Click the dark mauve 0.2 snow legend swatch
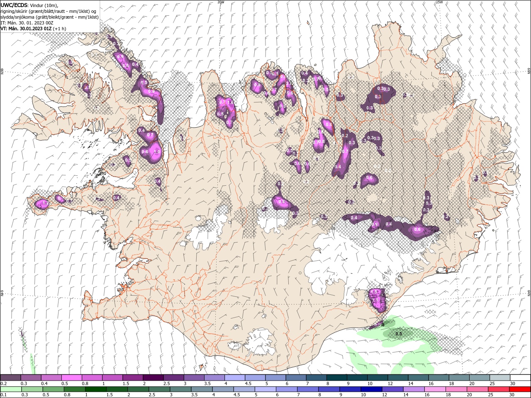 point(10,378)
